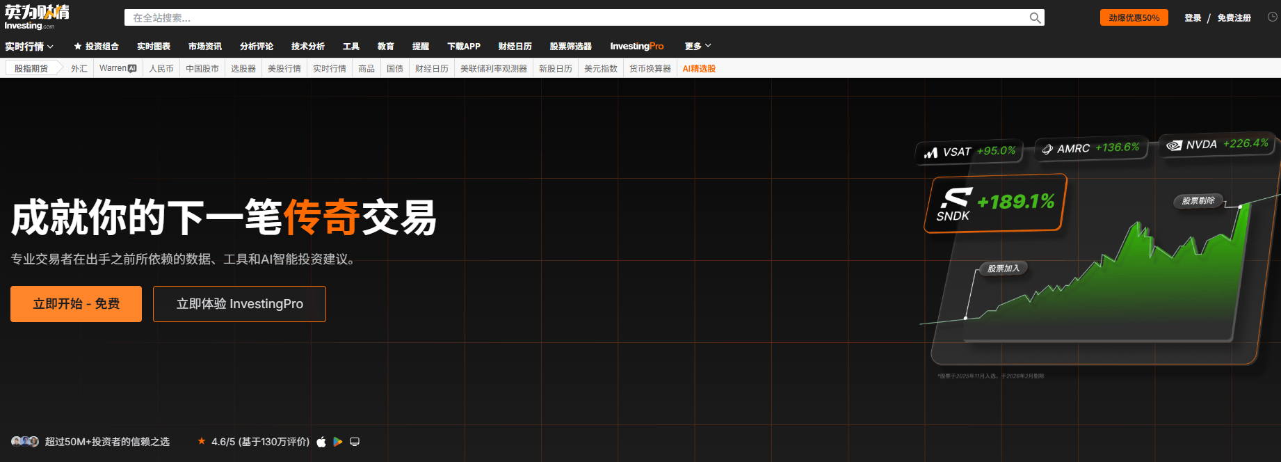Screen dimensions: 1281x464
Task: Select the 新股日历 link
Action: (556, 68)
